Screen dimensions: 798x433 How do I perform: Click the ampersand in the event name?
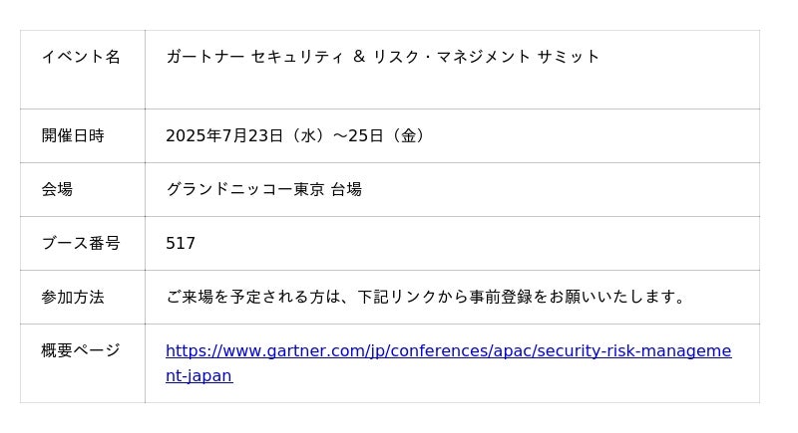[359, 57]
